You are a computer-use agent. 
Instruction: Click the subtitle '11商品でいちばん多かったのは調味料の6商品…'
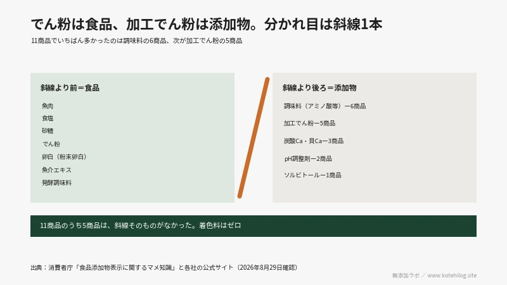[x=136, y=41]
